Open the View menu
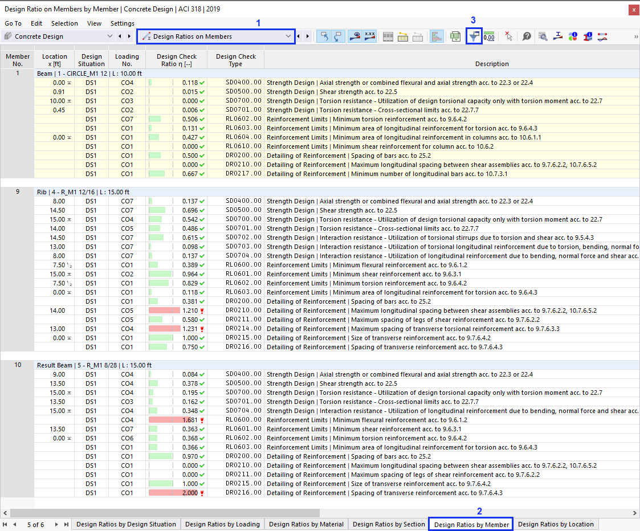 [x=94, y=23]
